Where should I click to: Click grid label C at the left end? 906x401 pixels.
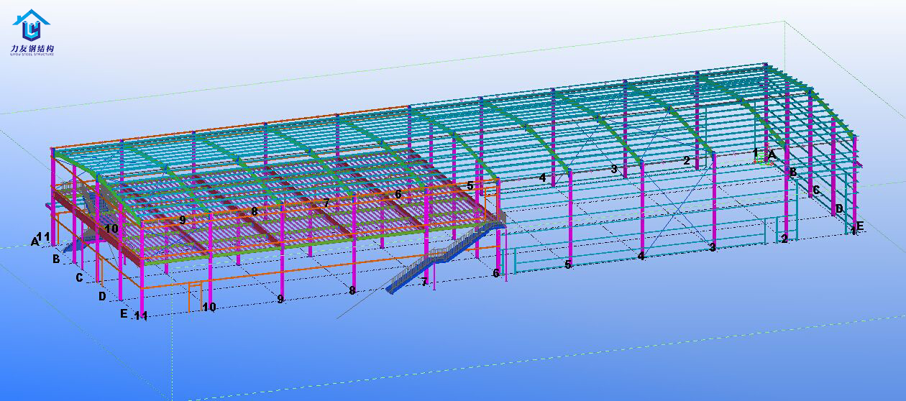(79, 277)
